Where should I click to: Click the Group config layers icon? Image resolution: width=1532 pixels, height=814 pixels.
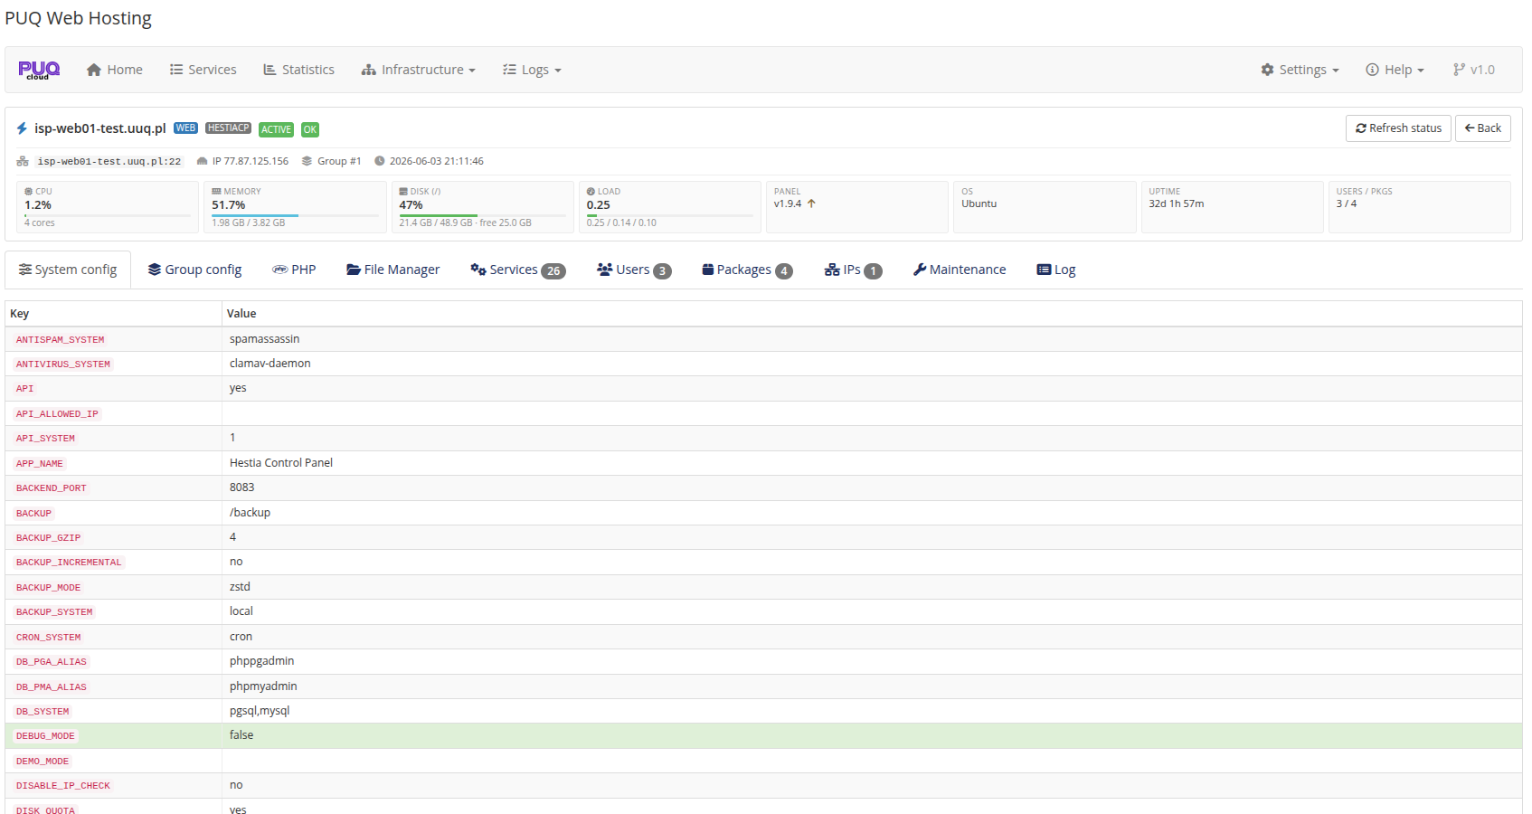[155, 270]
